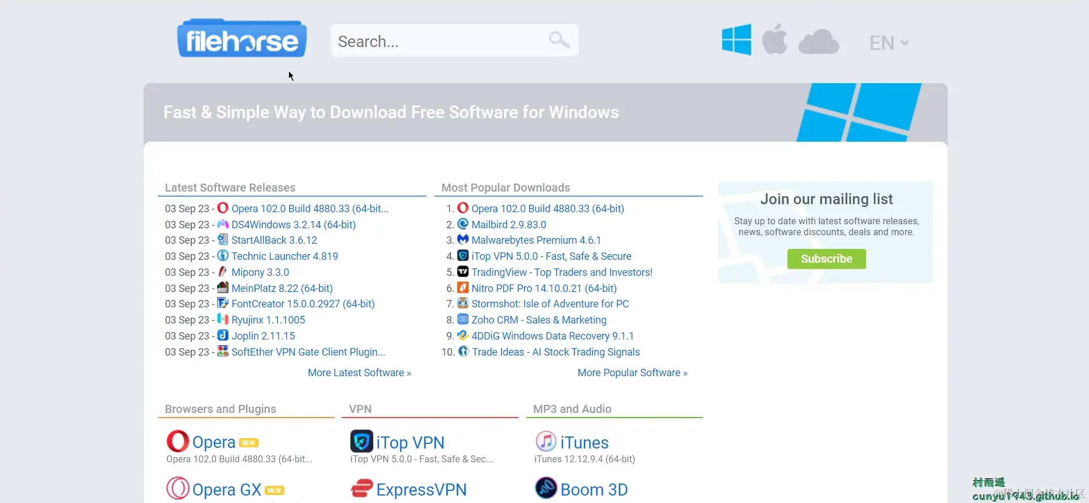
Task: Open Mailbird 2.9.83.0 link
Action: [x=509, y=225]
